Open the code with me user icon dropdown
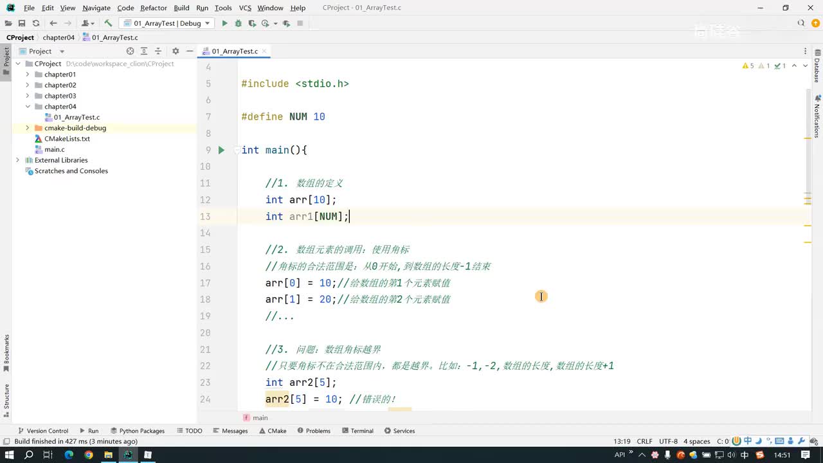 87,23
